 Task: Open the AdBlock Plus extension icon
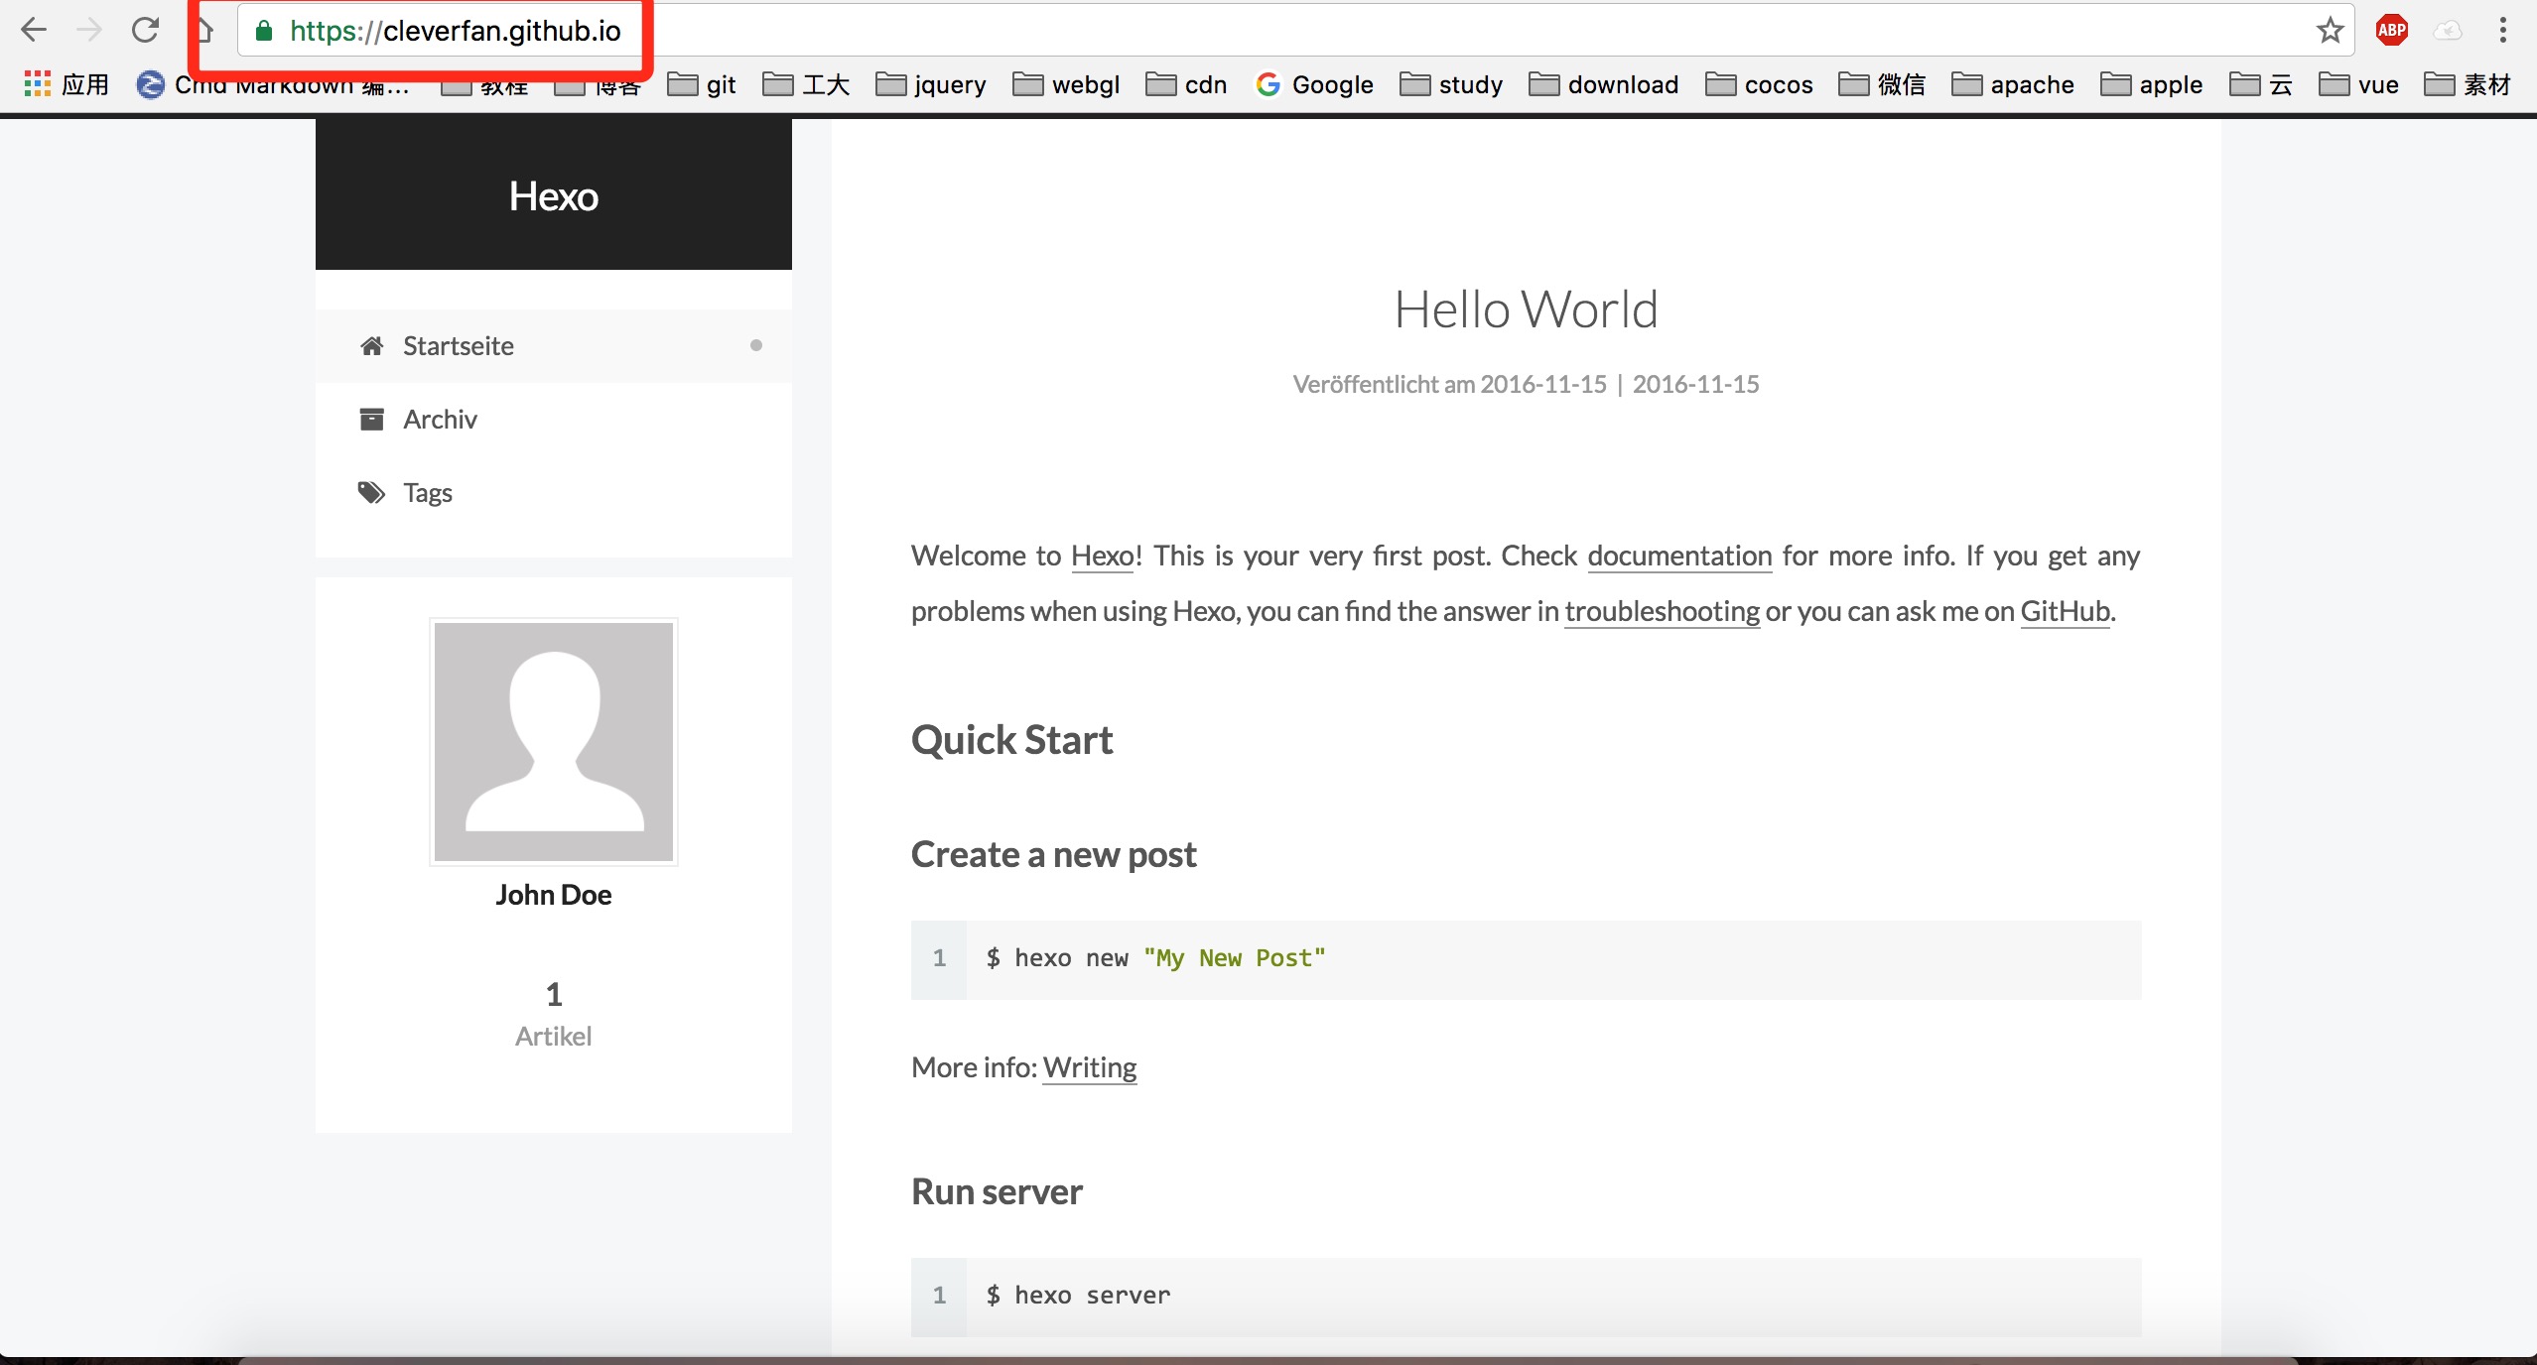(2391, 30)
